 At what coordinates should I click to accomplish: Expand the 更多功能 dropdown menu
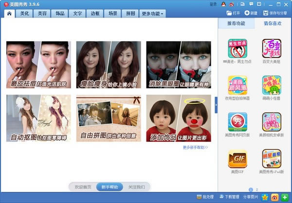coord(153,14)
